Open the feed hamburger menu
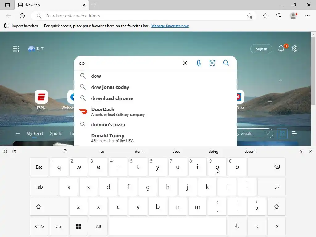The width and height of the screenshot is (316, 237). pos(18,133)
